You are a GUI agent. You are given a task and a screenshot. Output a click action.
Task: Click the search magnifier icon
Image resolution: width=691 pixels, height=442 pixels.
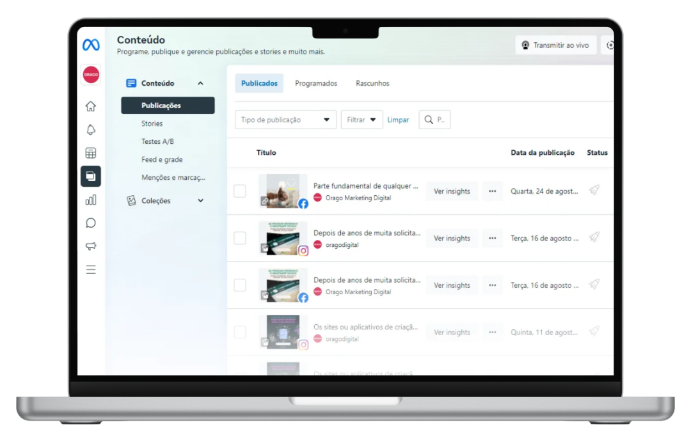click(428, 120)
